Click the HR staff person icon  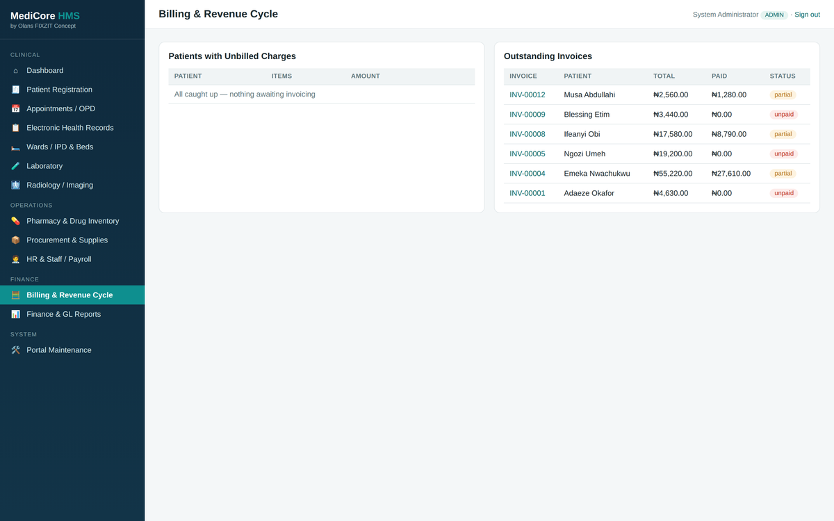[x=15, y=259]
